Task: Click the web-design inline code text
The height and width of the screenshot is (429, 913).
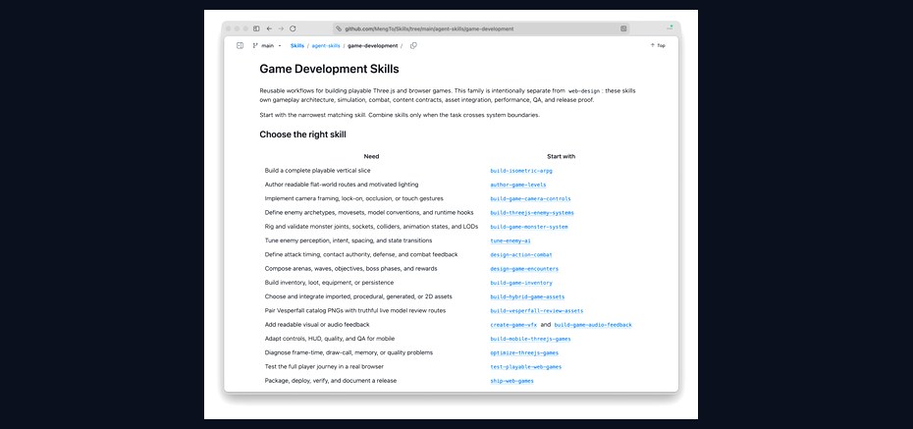Action: (x=584, y=91)
